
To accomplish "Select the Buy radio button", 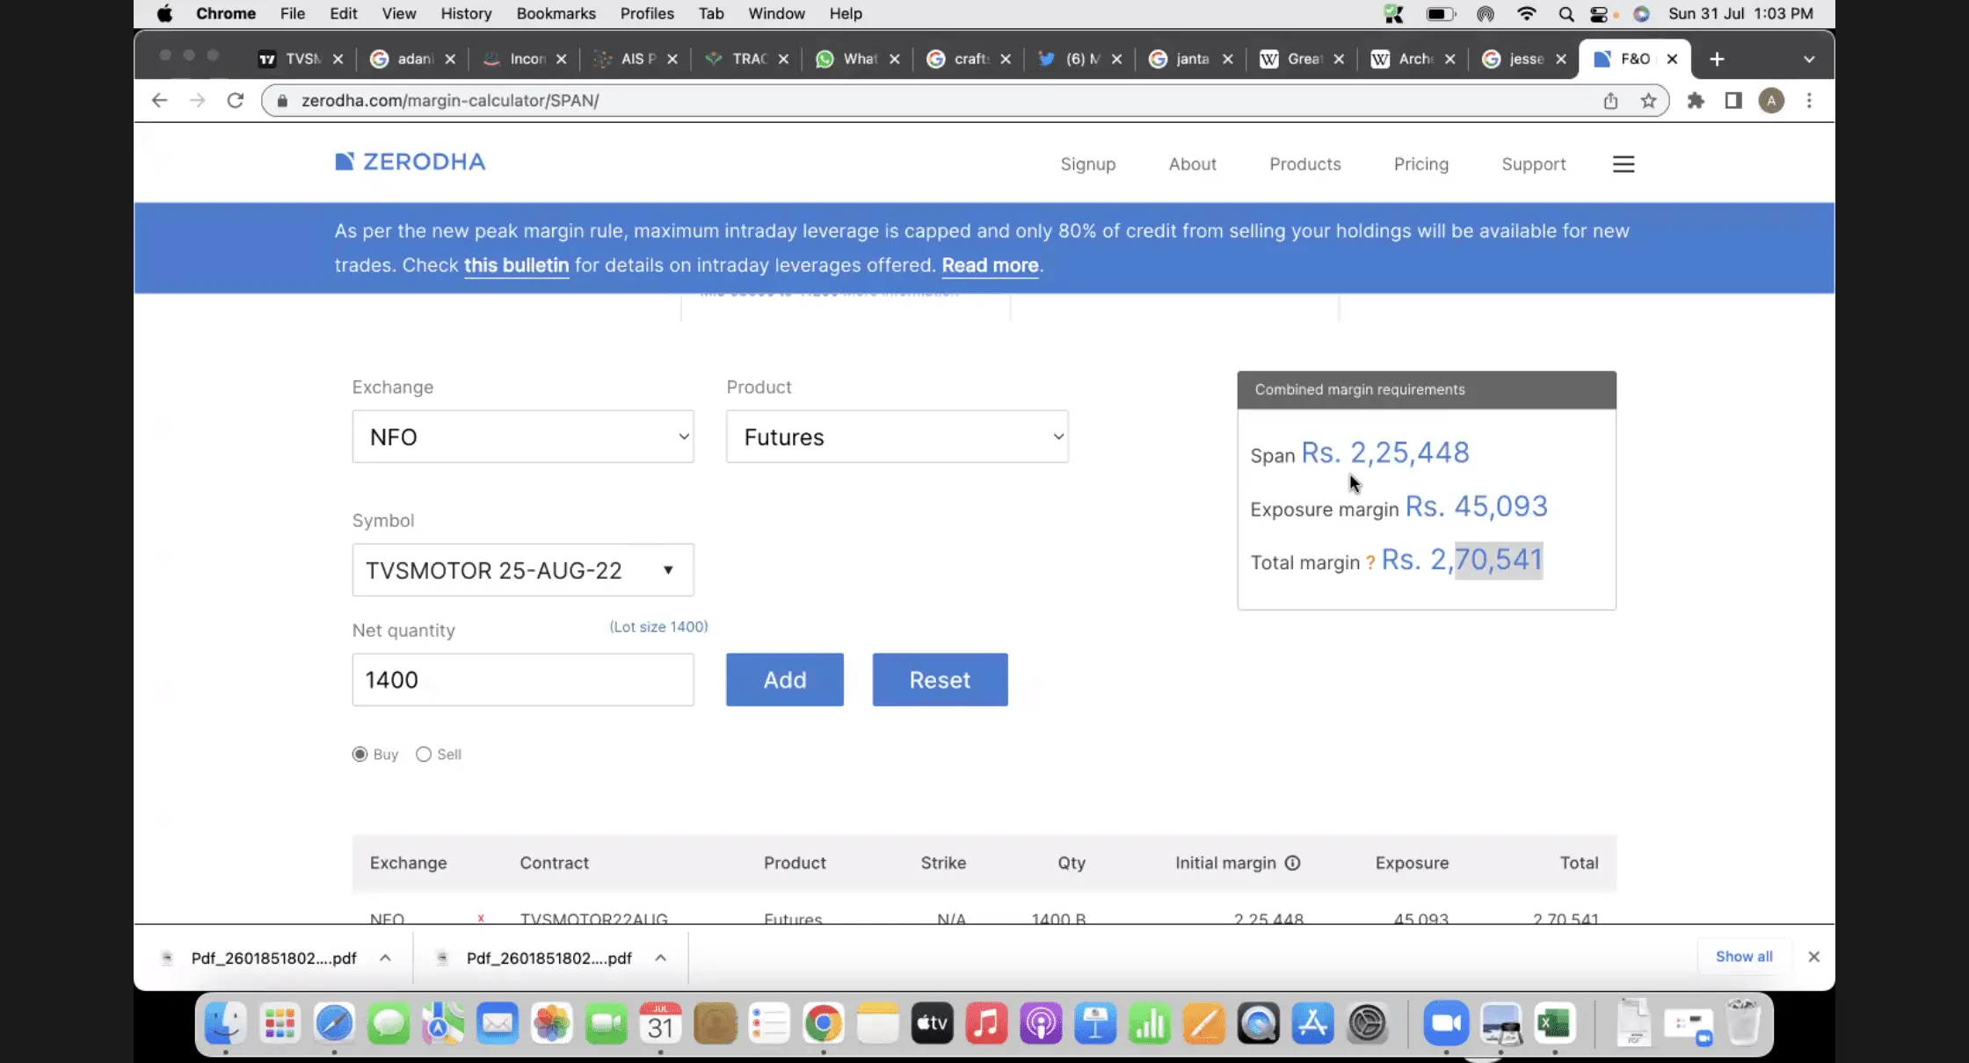I will 360,755.
